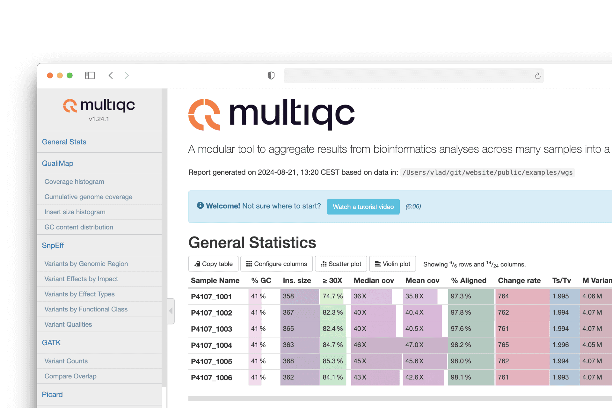Screen dimensions: 612x408
Task: Sort table by % GC column
Action: point(261,280)
